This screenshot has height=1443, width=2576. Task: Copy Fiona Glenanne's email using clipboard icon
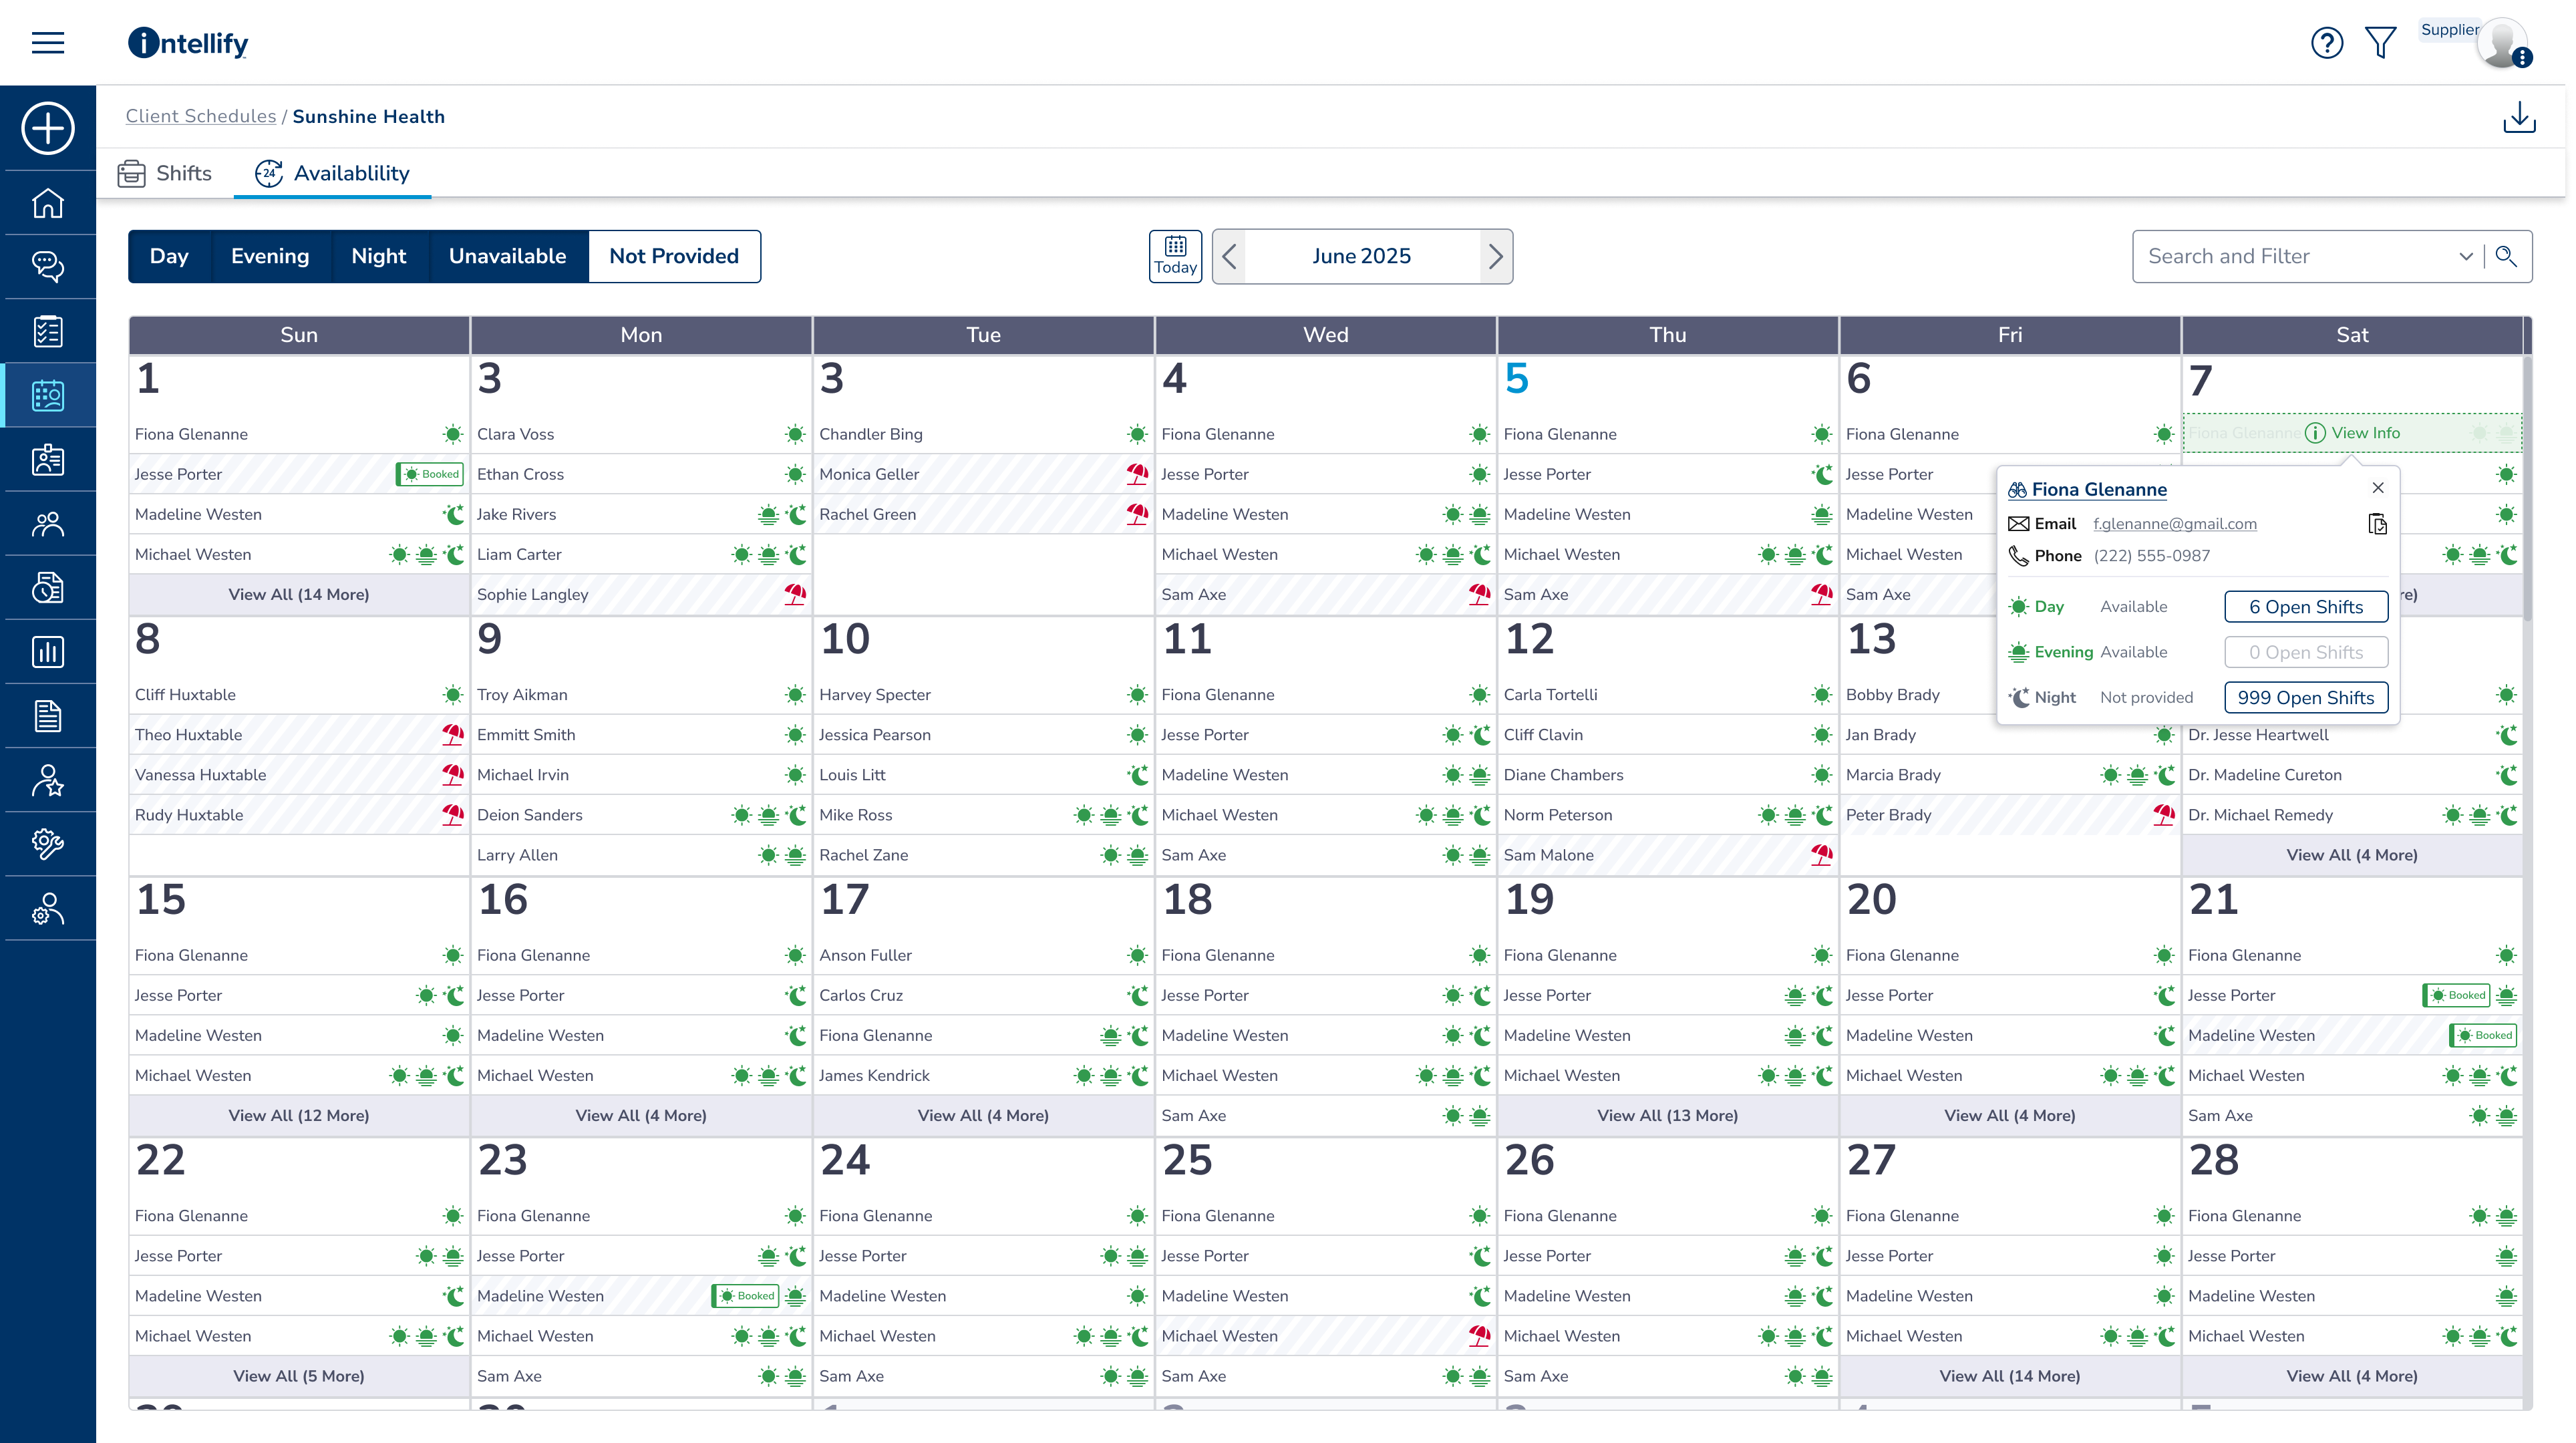(x=2378, y=523)
